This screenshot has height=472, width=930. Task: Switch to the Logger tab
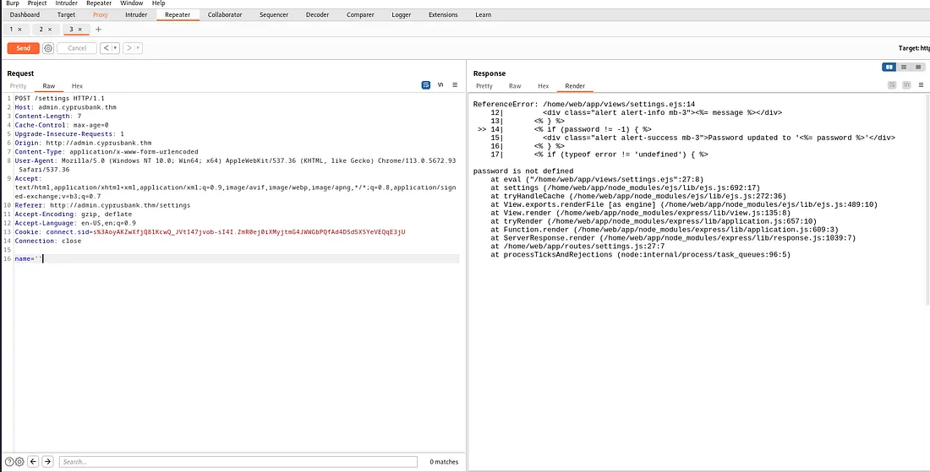(x=402, y=15)
